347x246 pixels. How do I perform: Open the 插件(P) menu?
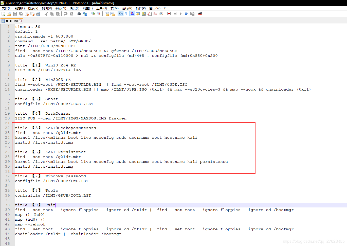tap(141, 8)
